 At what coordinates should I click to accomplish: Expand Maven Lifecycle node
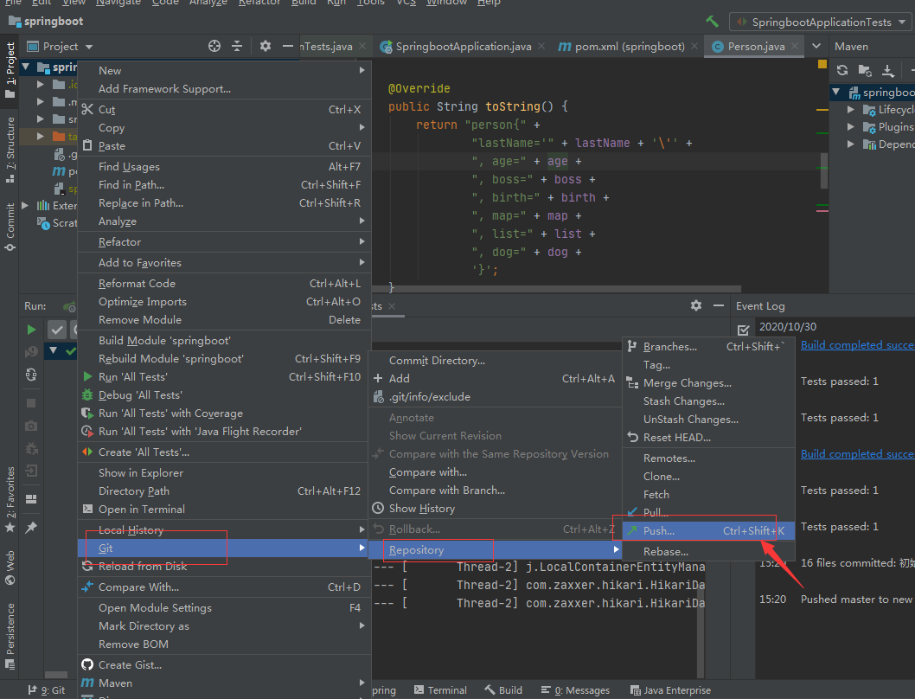(851, 109)
